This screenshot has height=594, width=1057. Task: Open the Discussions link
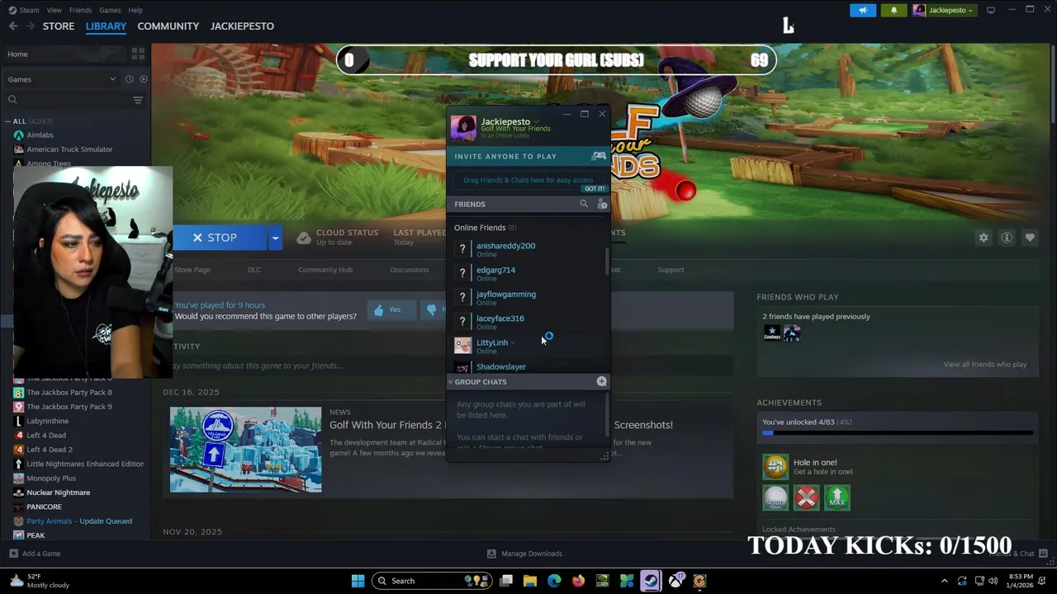(410, 270)
